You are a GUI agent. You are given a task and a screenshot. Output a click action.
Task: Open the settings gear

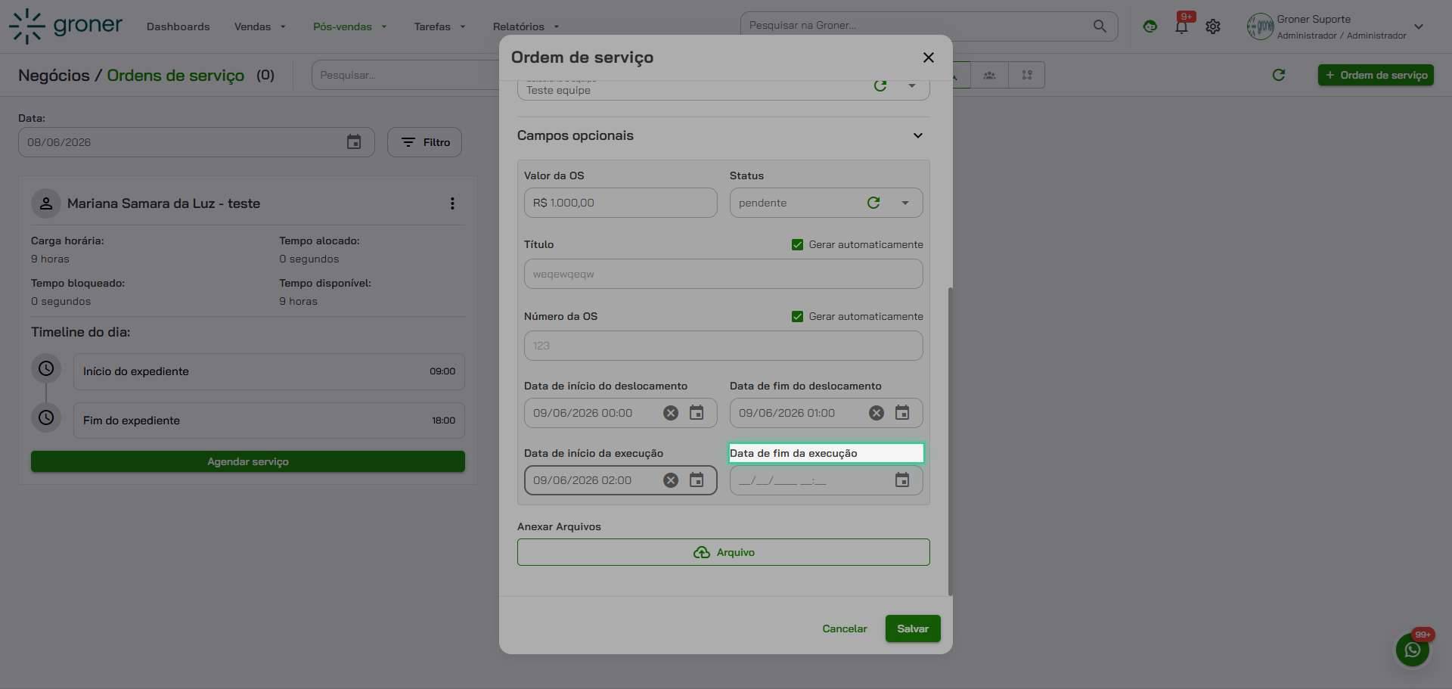[1213, 26]
